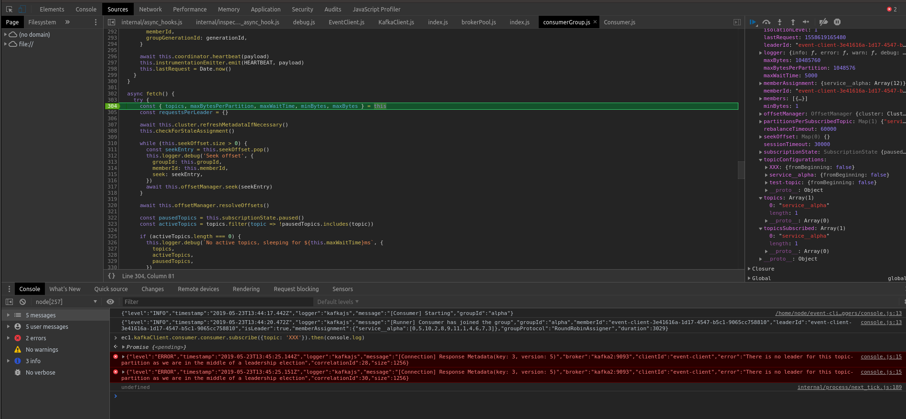Click the red error count indicator
The height and width of the screenshot is (419, 906).
click(892, 9)
